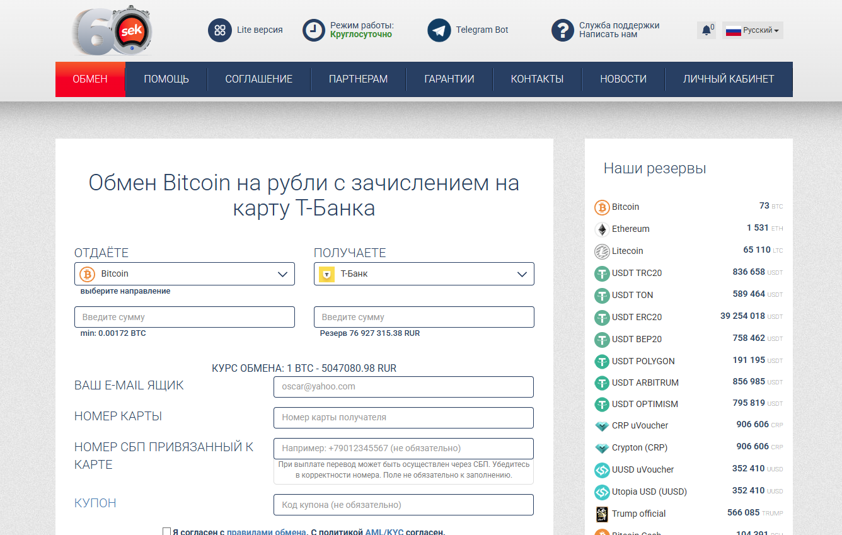
Task: Click the Написать нам link
Action: tap(608, 35)
